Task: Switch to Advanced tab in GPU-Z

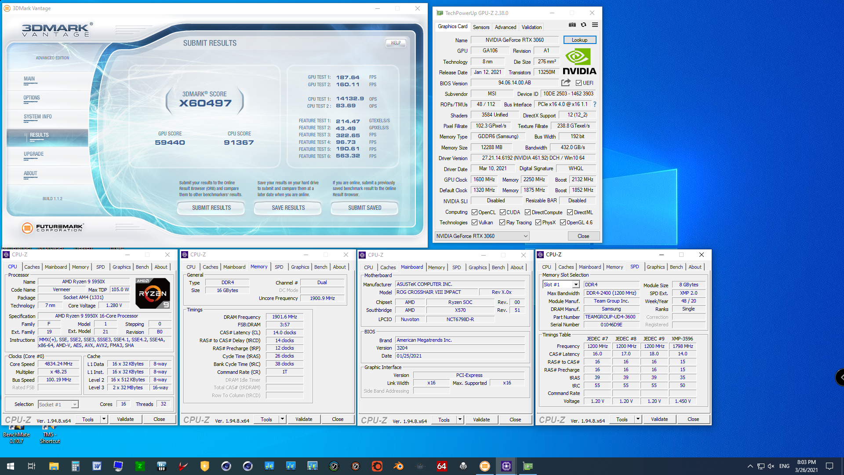Action: coord(505,27)
